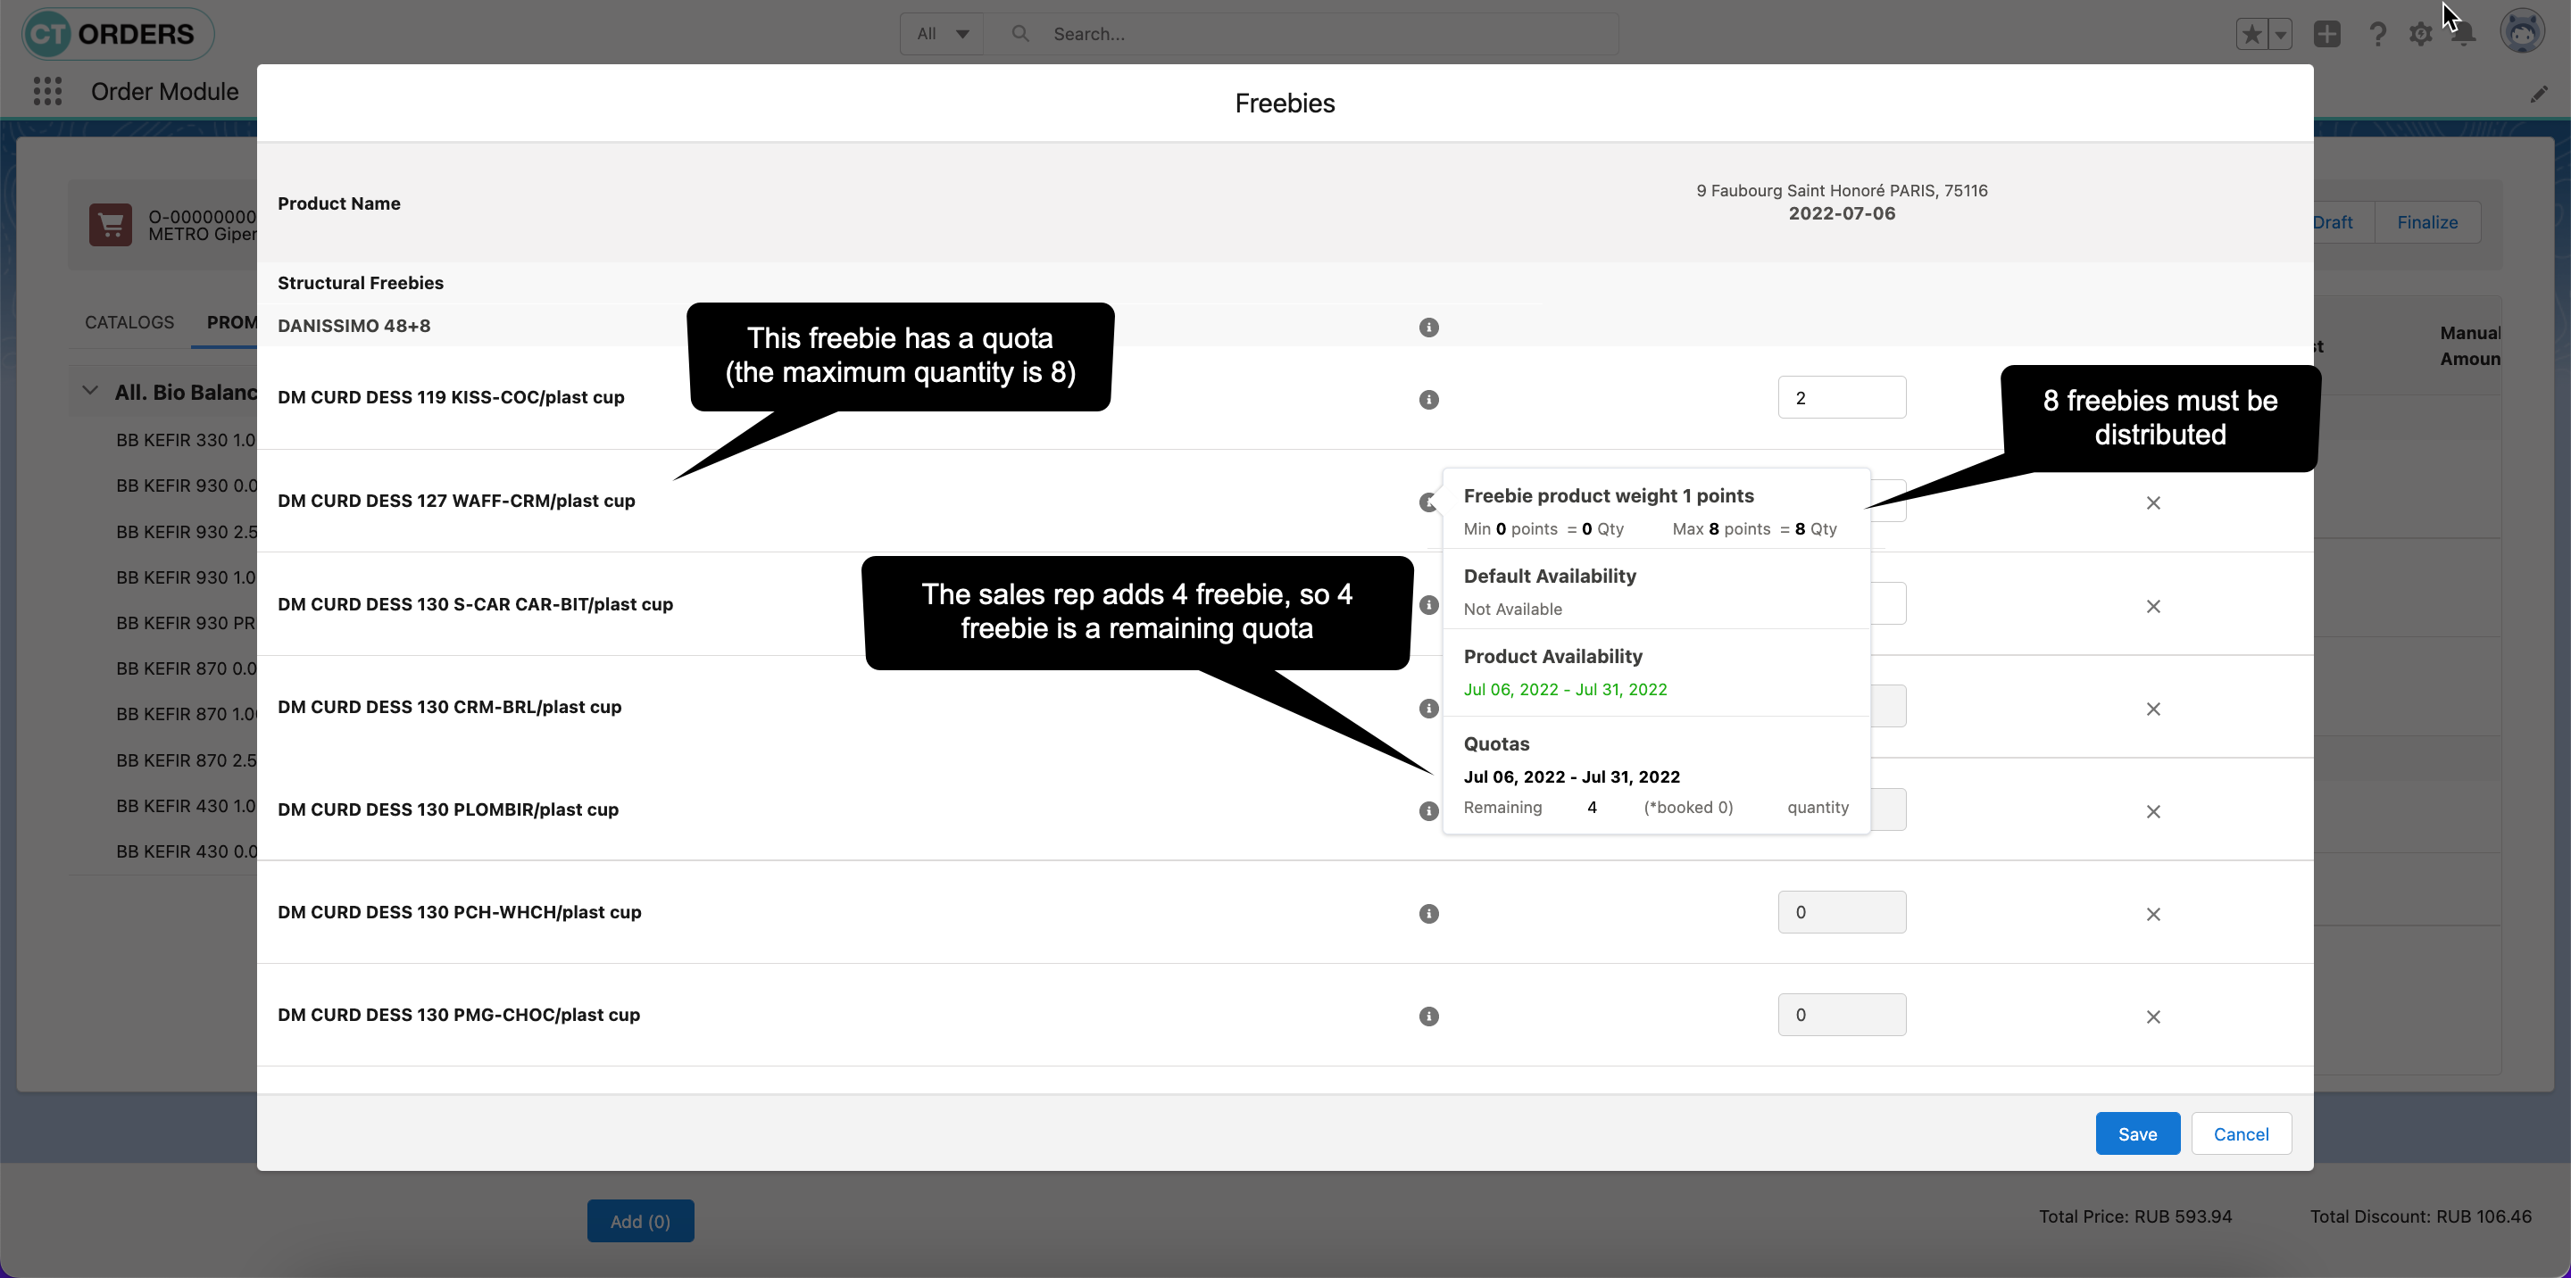Click KISS-COC quantity field showing 2
The height and width of the screenshot is (1278, 2571).
1841,398
